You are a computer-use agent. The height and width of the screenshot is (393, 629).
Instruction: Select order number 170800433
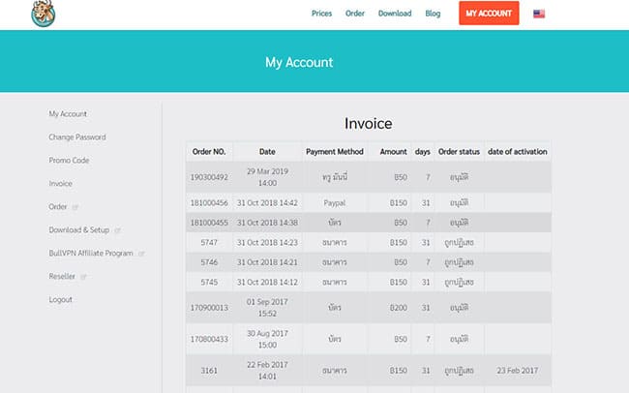(209, 339)
